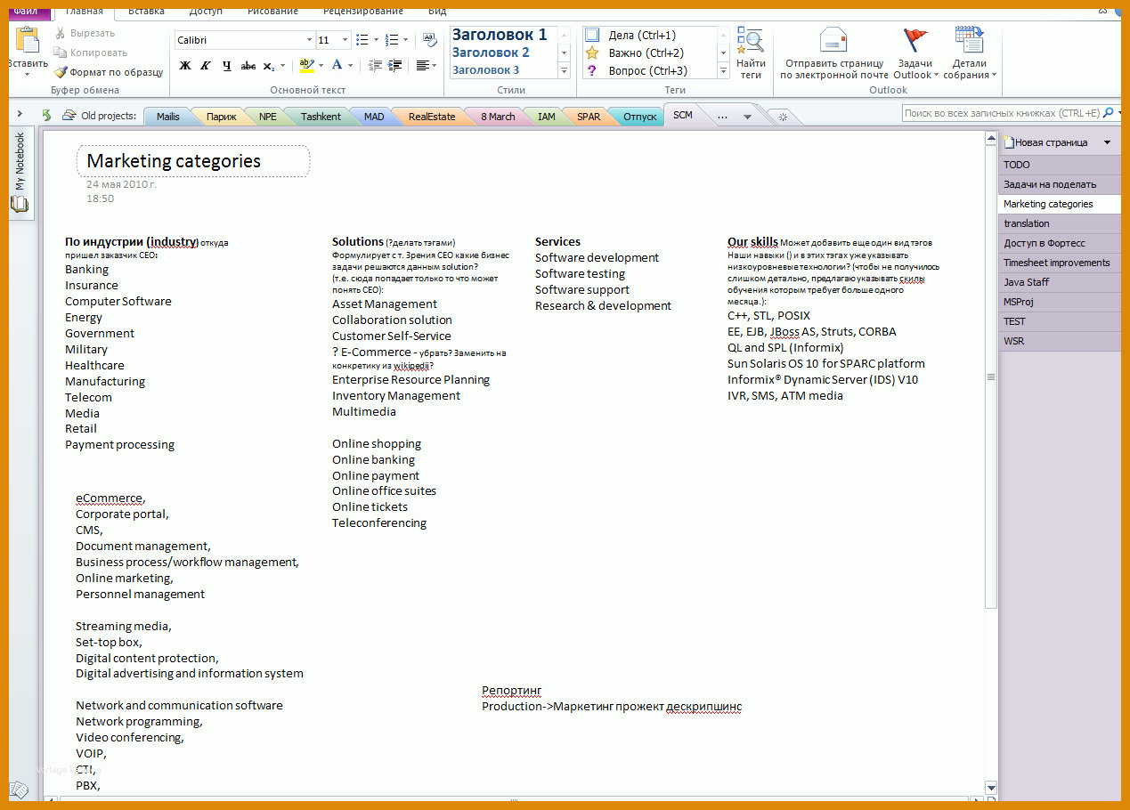Screen dimensions: 1130x810
Task: Open hidden sections list dropdown arrow
Action: pyautogui.click(x=747, y=117)
